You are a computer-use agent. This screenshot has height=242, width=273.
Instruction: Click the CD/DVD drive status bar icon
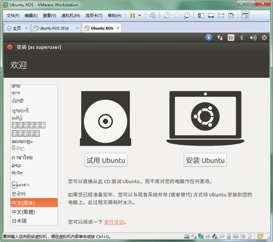pyautogui.click(x=194, y=237)
